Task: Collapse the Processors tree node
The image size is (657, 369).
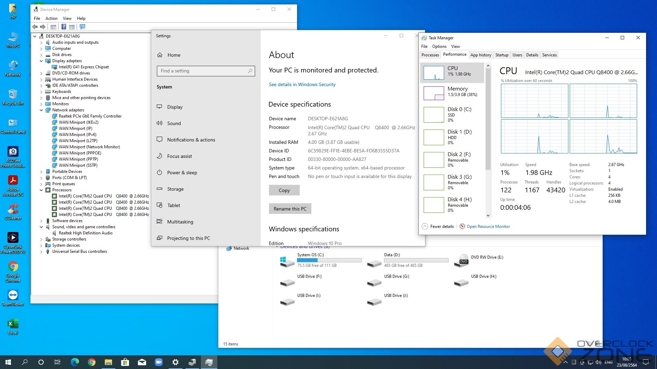Action: [41, 190]
